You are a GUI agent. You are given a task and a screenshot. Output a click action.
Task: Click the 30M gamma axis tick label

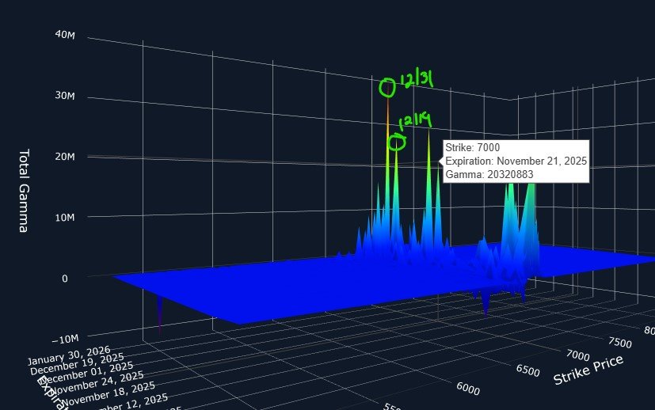65,96
